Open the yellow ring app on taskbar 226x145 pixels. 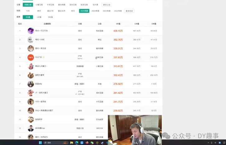(97, 143)
